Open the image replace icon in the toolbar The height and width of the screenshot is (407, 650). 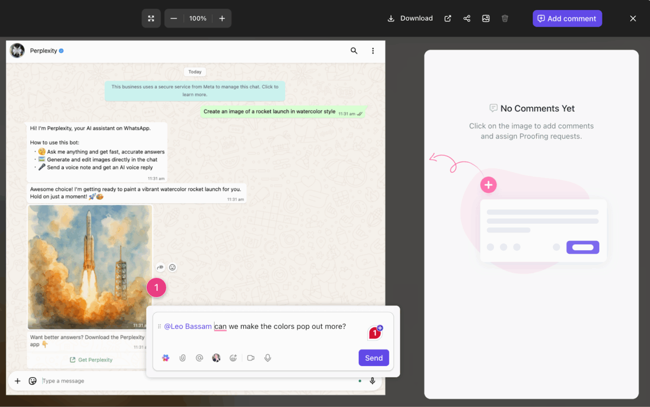click(486, 18)
